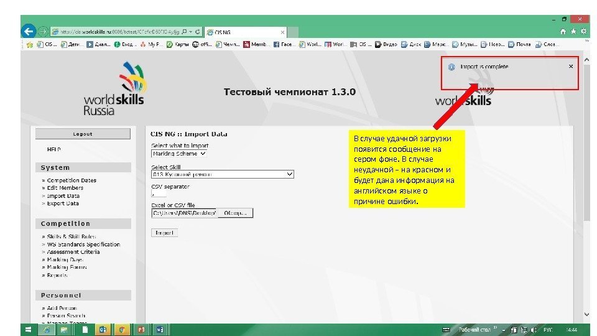Open the Диск bookmark
The height and width of the screenshot is (336, 597).
pyautogui.click(x=411, y=45)
